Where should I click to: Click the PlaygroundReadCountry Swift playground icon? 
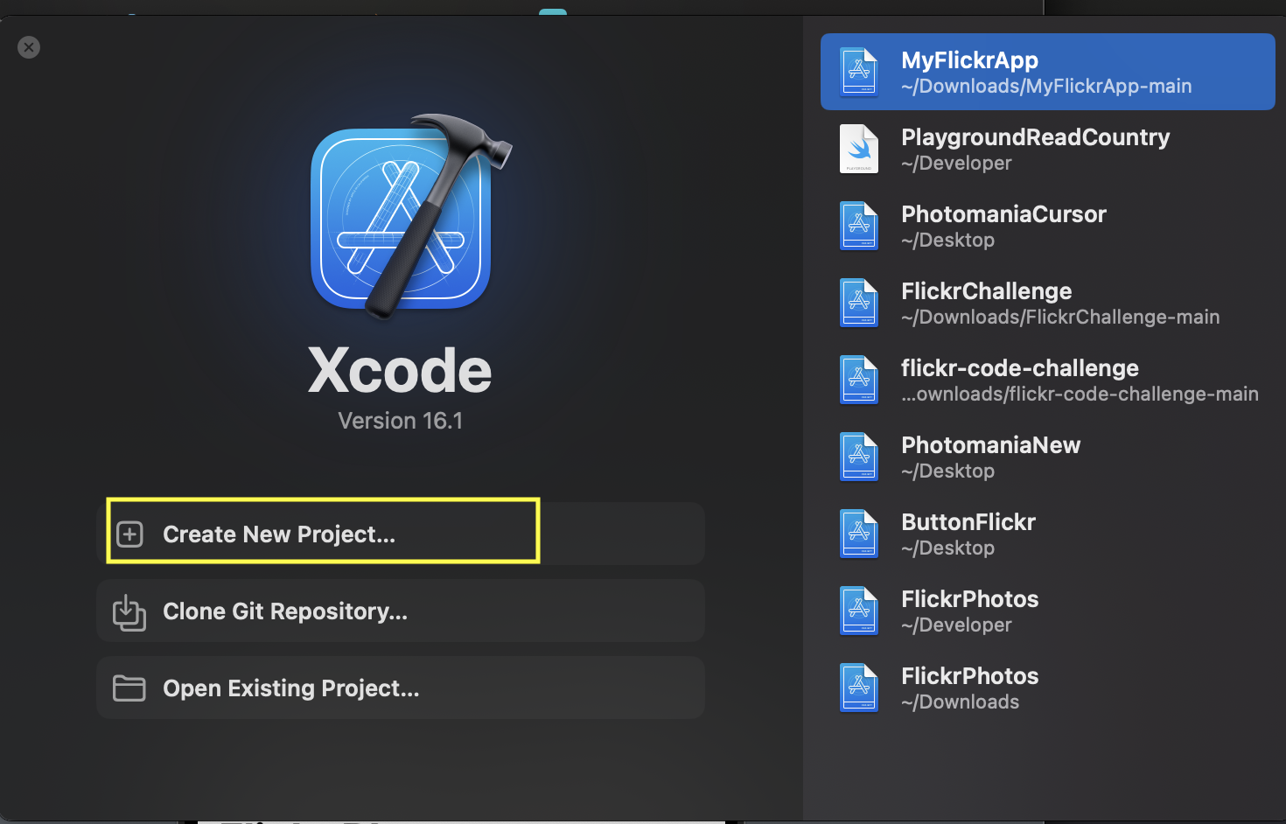tap(859, 149)
